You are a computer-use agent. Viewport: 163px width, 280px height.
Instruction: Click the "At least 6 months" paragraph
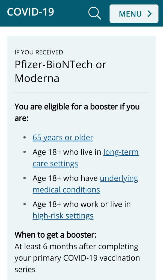tap(77, 258)
